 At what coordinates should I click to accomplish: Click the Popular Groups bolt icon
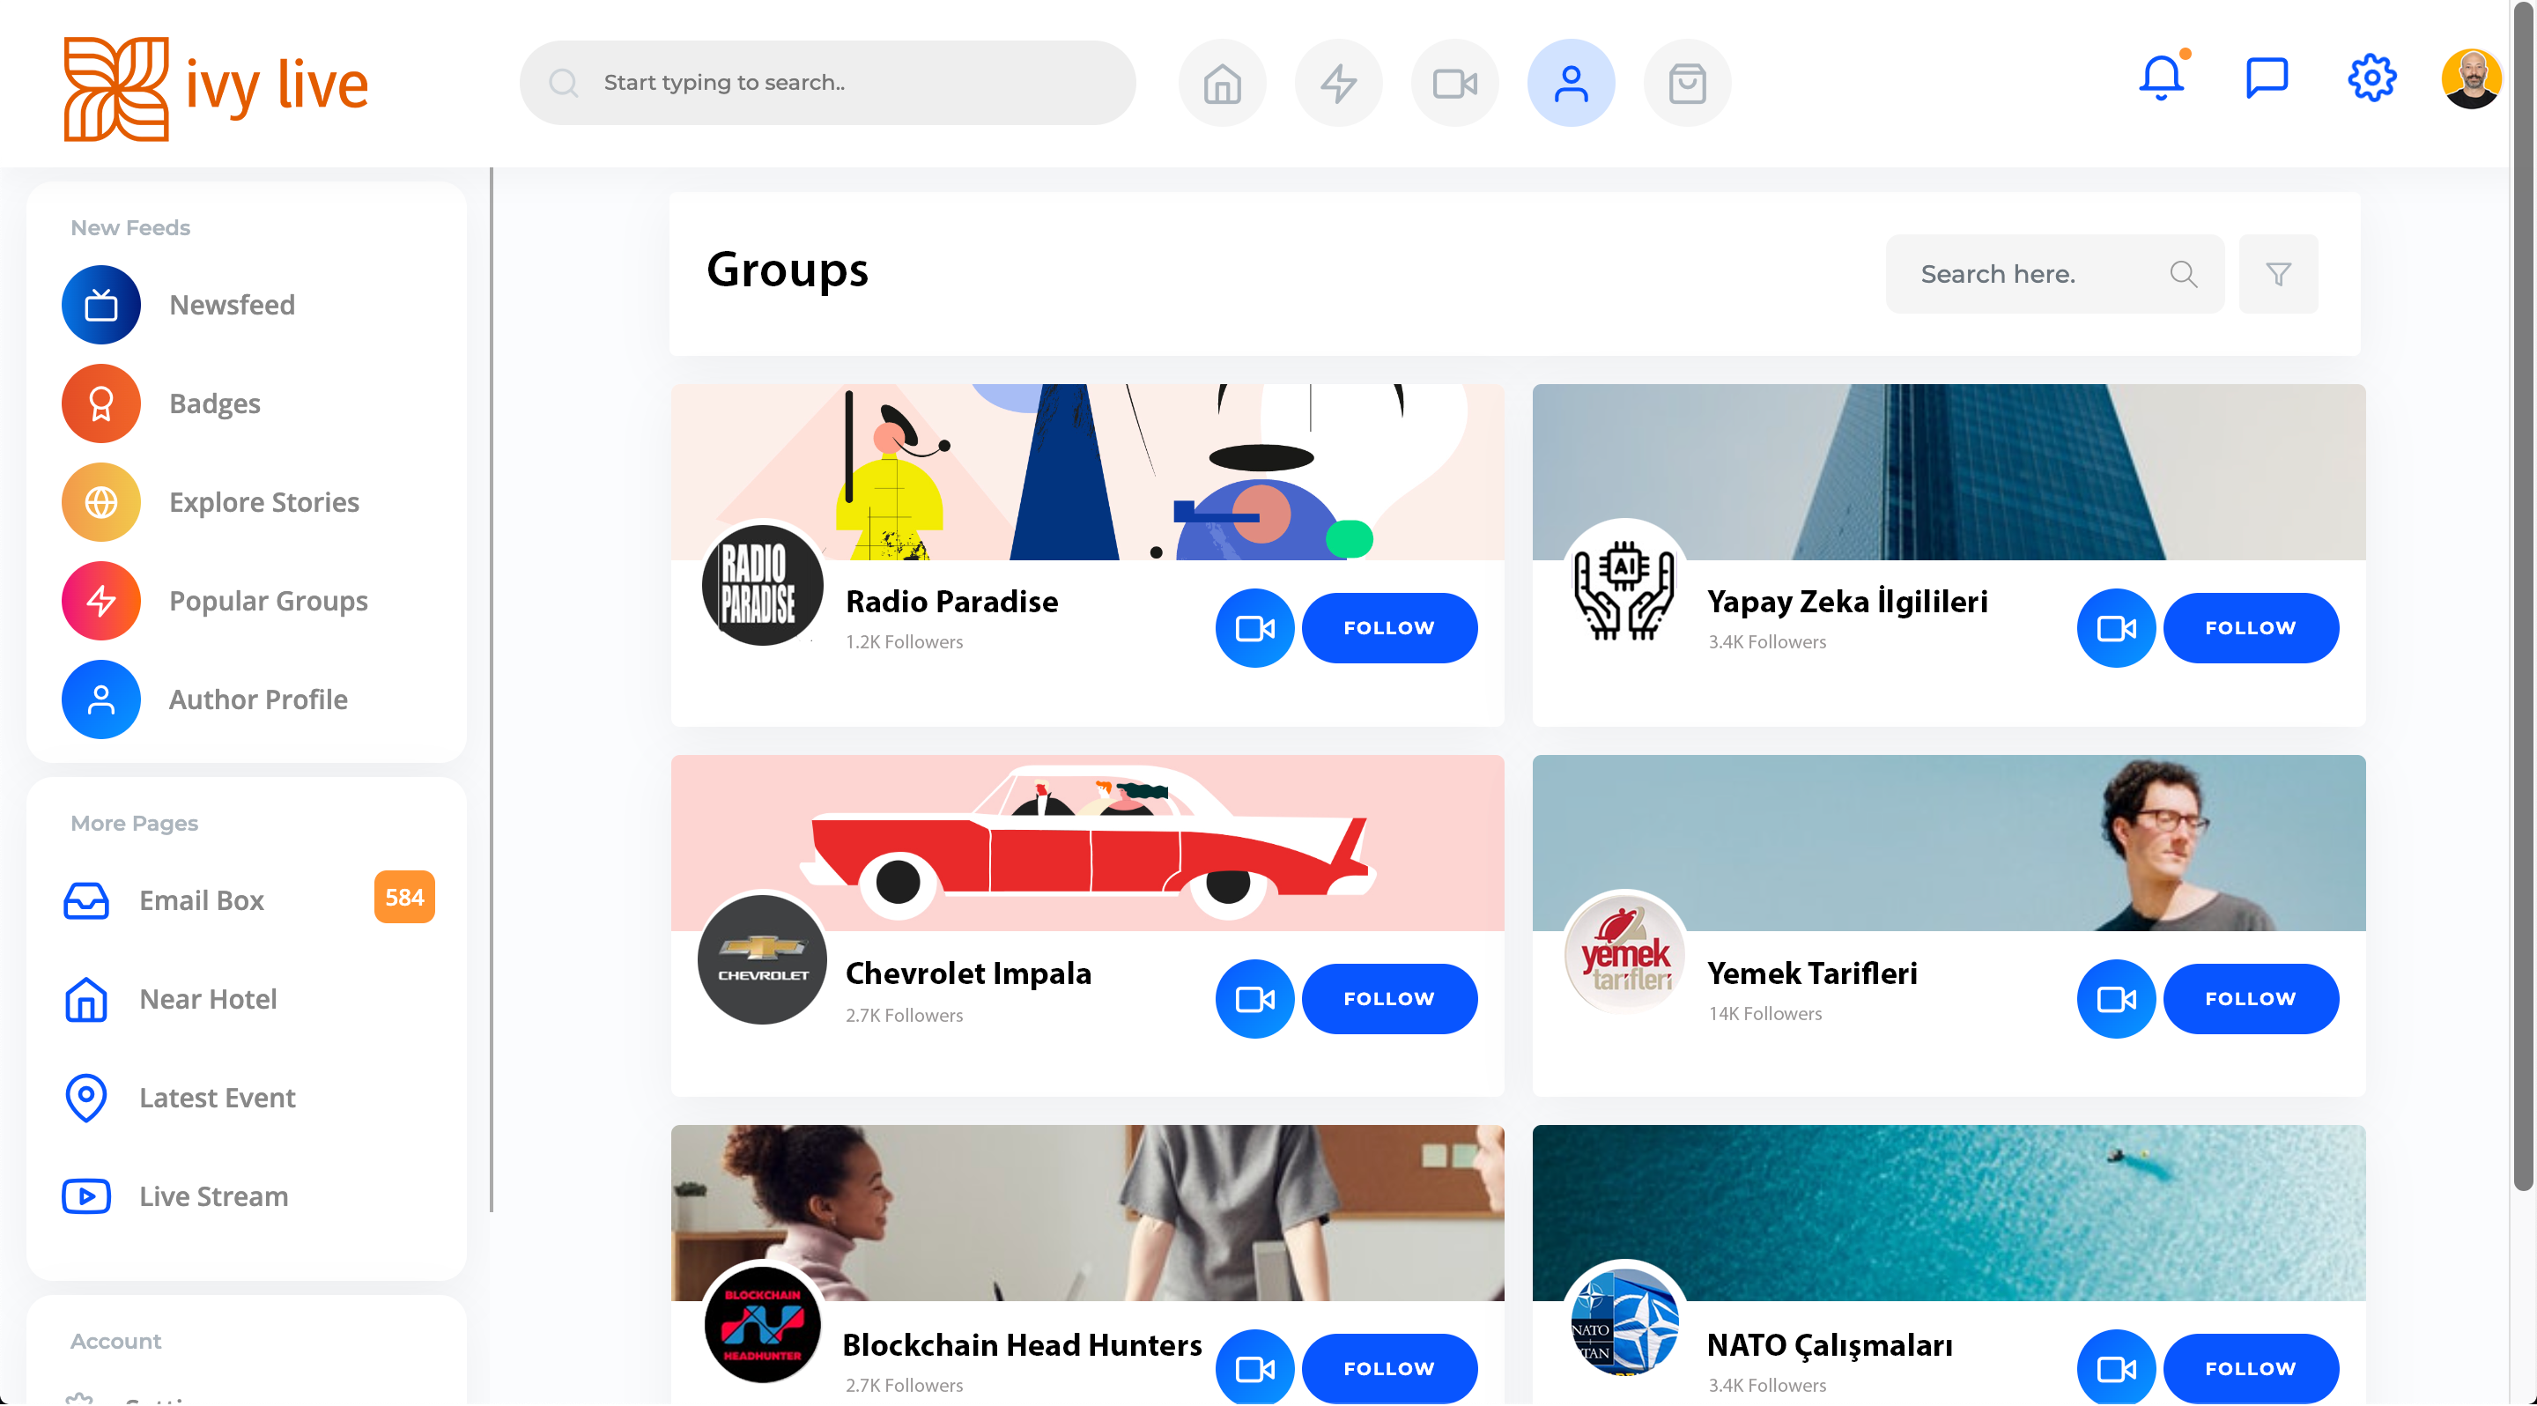(x=101, y=600)
